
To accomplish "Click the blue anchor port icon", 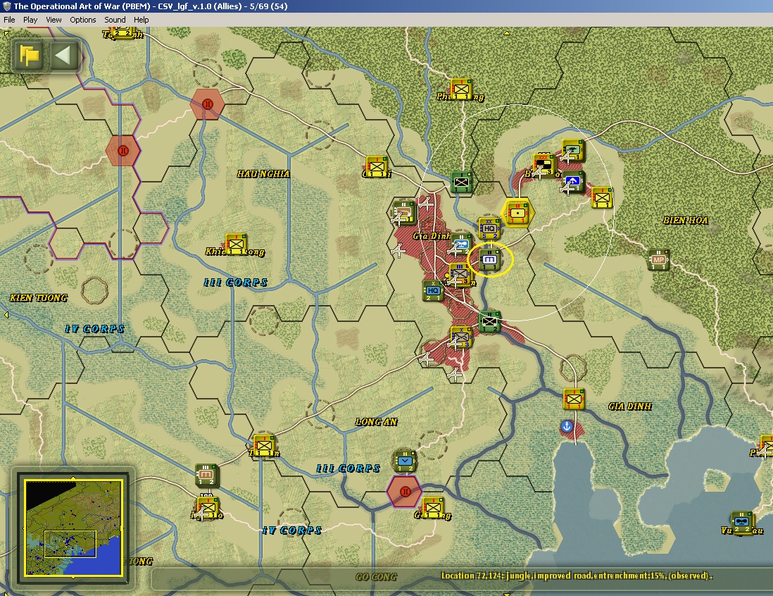I will pos(567,426).
